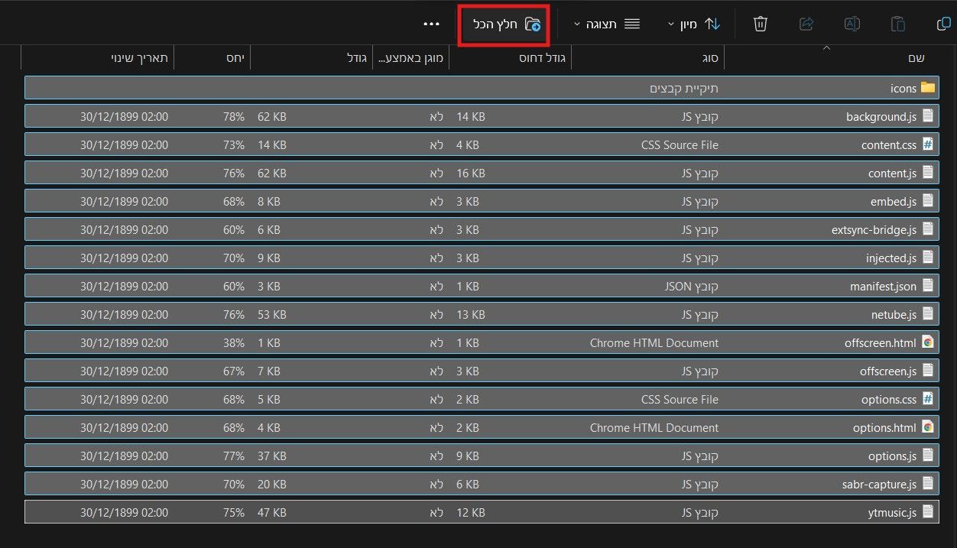
Task: Click the 77% ratio of options.js
Action: pyautogui.click(x=234, y=456)
